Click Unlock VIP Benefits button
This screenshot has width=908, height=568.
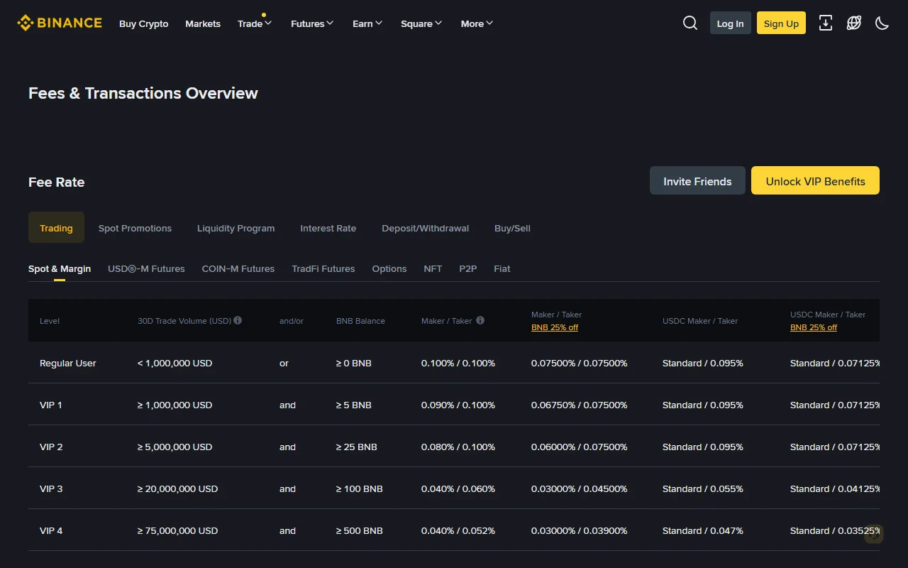pos(815,180)
